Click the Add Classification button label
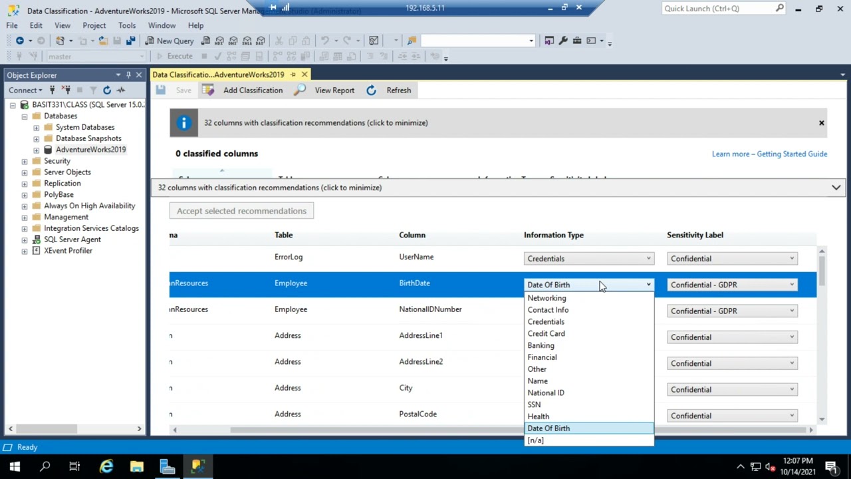This screenshot has height=479, width=851. click(x=253, y=90)
